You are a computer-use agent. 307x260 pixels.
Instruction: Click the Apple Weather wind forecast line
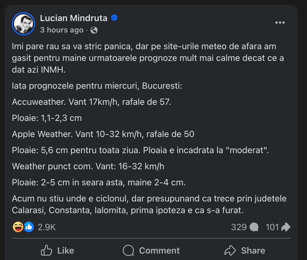point(103,134)
